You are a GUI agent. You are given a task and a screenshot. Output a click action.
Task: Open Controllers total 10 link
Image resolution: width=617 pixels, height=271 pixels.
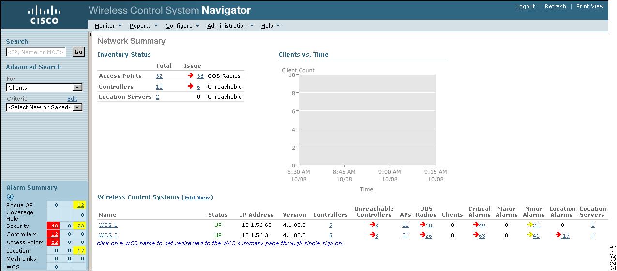tap(159, 87)
